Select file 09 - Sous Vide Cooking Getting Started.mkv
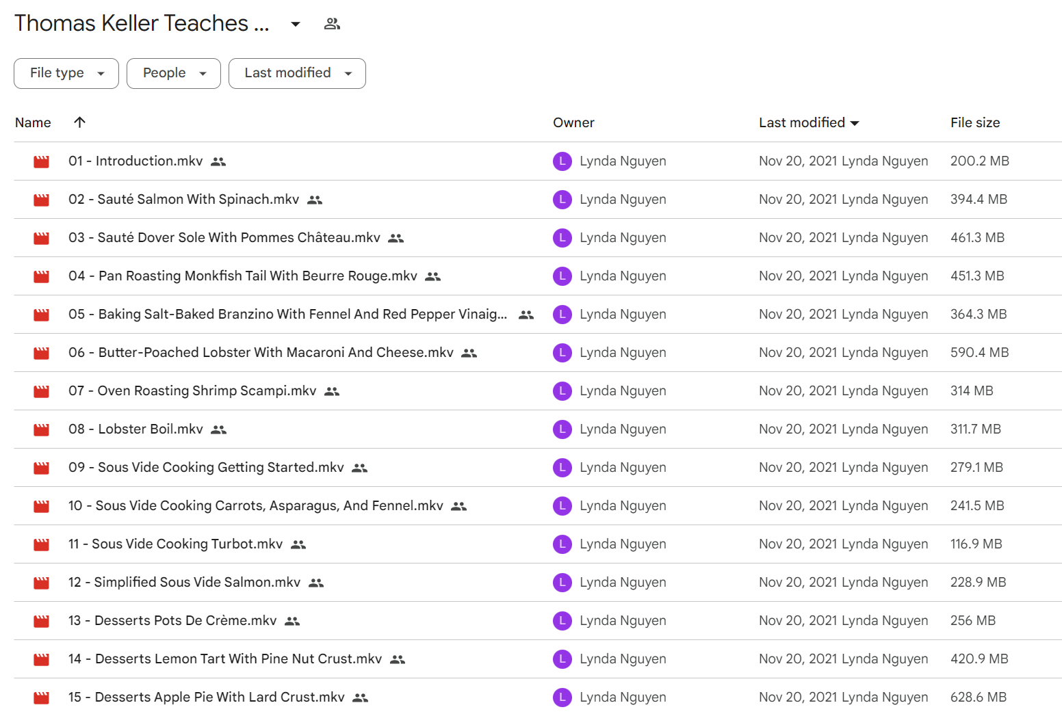 [206, 468]
